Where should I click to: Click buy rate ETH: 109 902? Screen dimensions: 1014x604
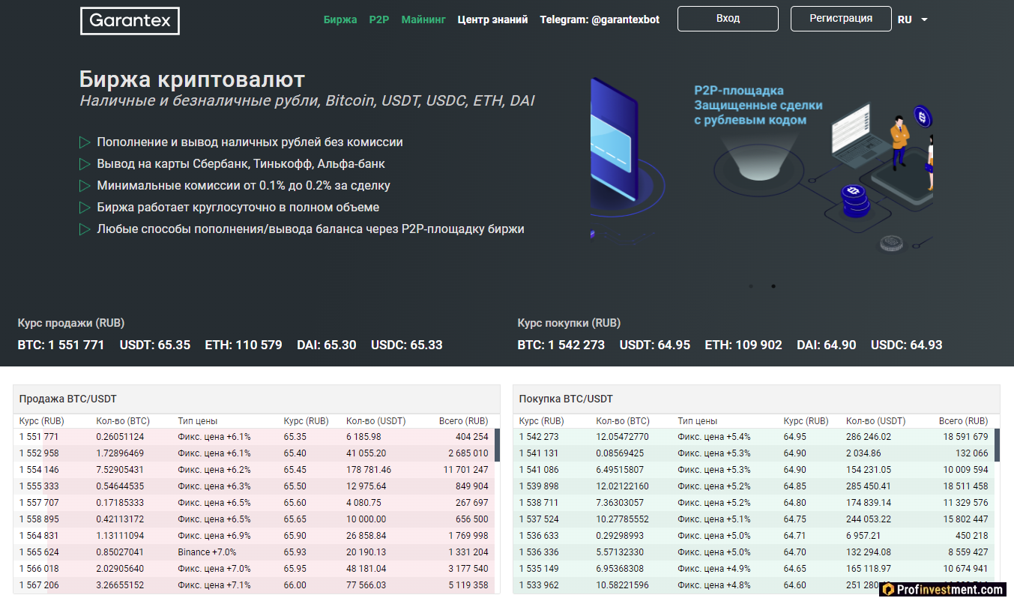point(743,345)
